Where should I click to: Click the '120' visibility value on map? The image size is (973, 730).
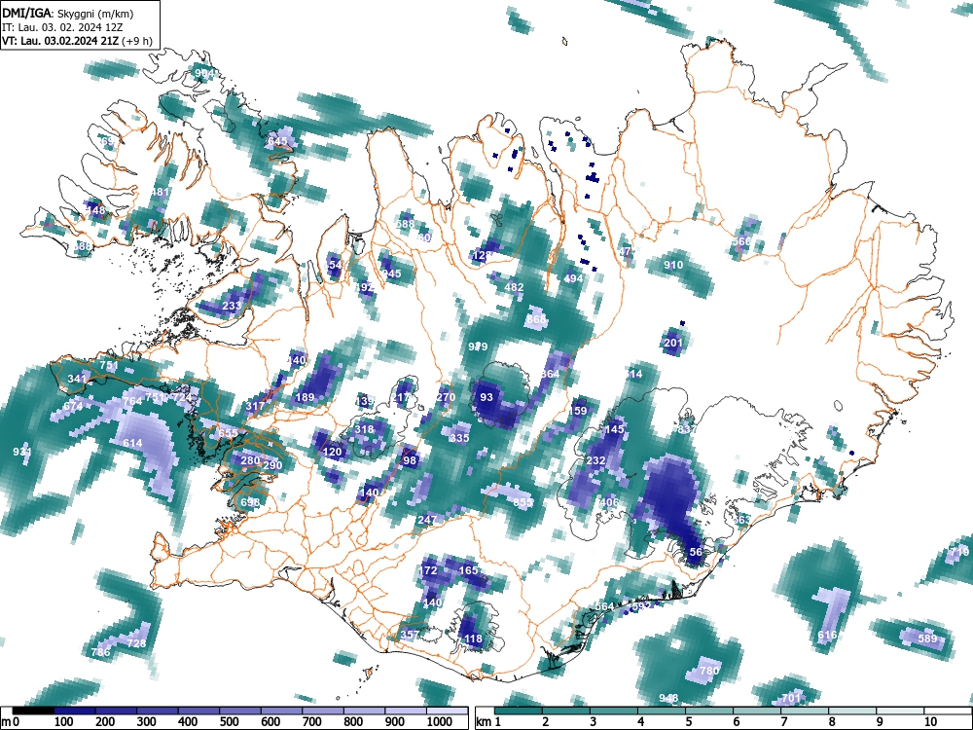pyautogui.click(x=333, y=452)
